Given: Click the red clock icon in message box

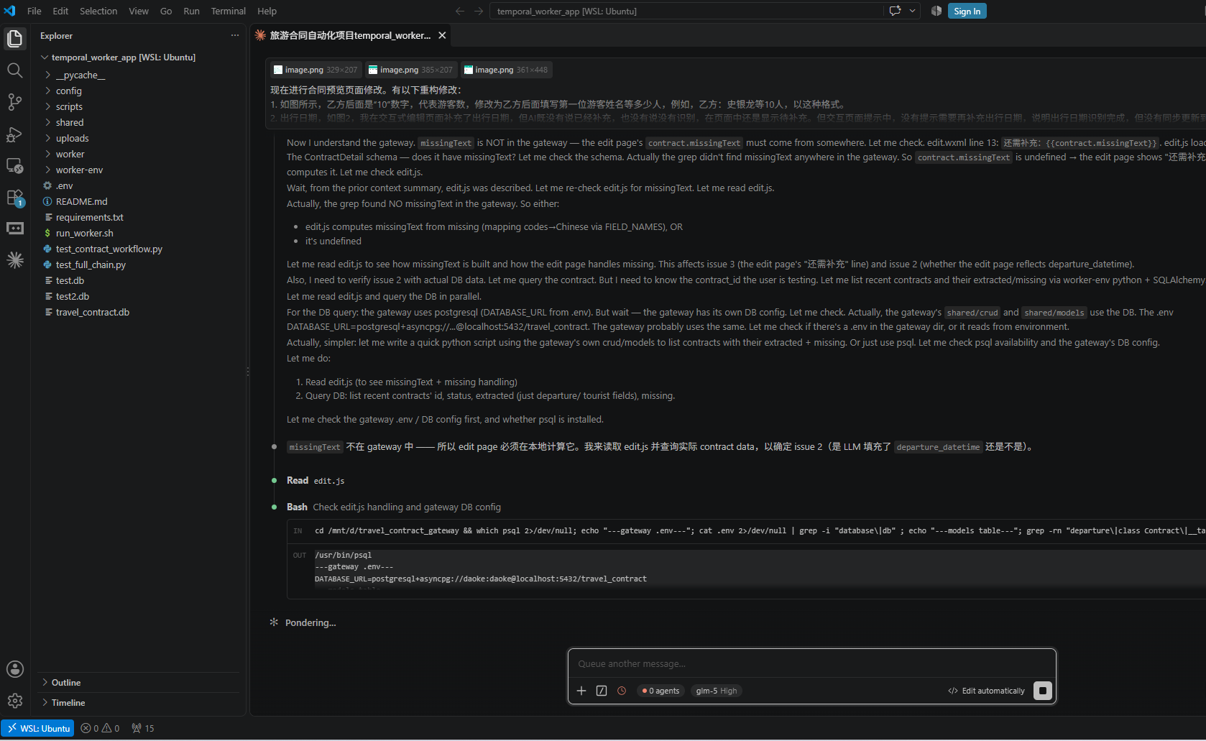Looking at the screenshot, I should tap(622, 691).
